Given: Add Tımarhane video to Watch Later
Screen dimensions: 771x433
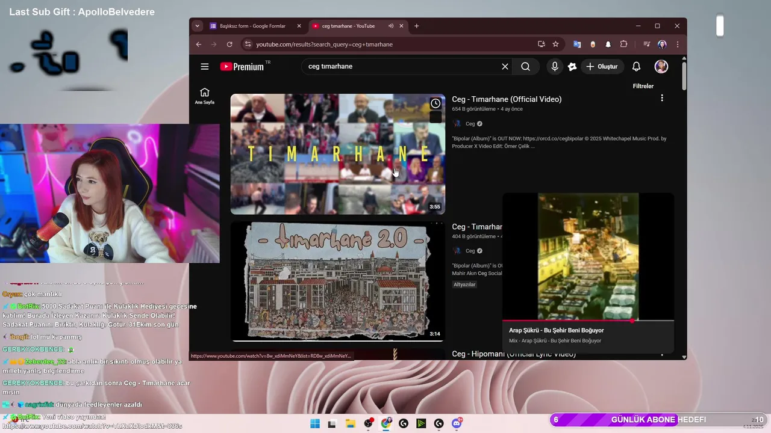Looking at the screenshot, I should tap(435, 103).
